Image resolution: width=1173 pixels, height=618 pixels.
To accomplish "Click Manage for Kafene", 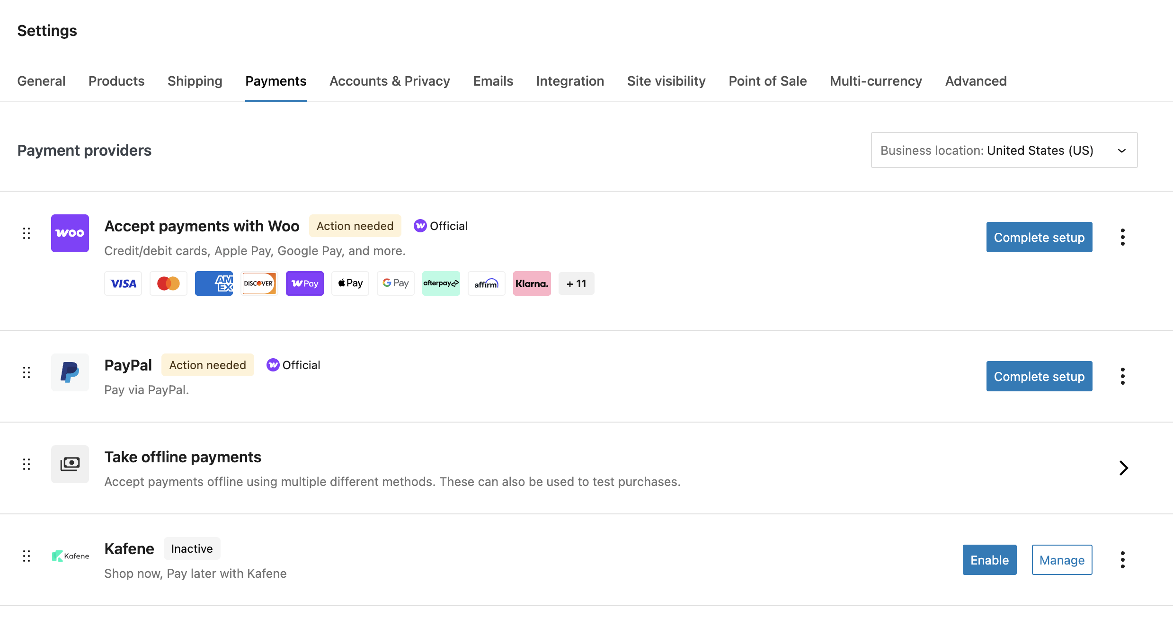I will [1062, 560].
